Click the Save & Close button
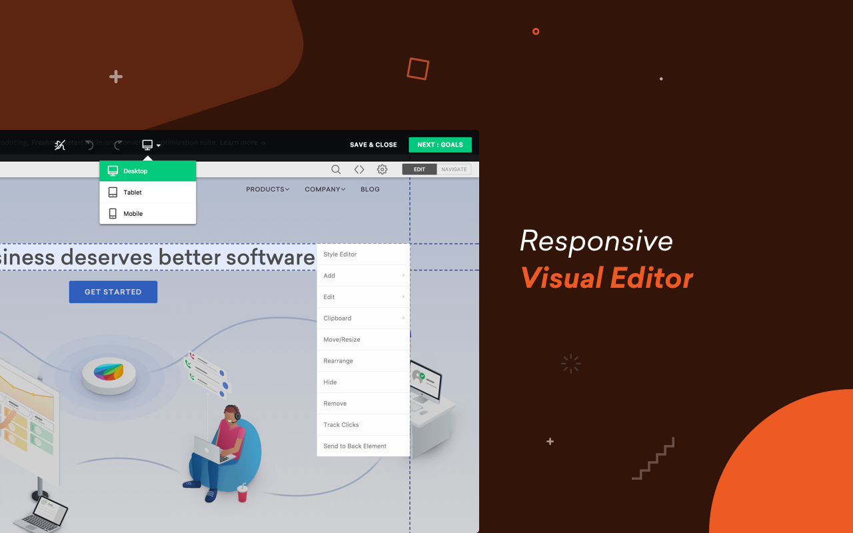The height and width of the screenshot is (533, 853). [x=373, y=145]
